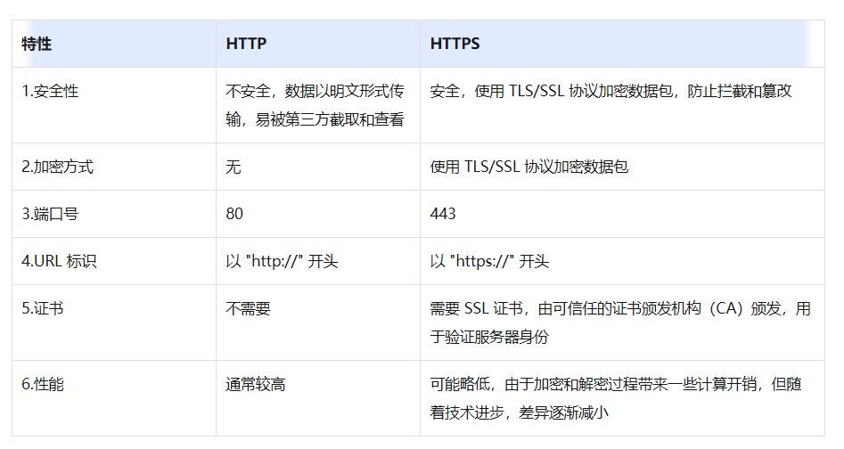Image resolution: width=844 pixels, height=449 pixels.
Task: Click the cell starting with "需要 SSL 证书"
Action: (620, 322)
